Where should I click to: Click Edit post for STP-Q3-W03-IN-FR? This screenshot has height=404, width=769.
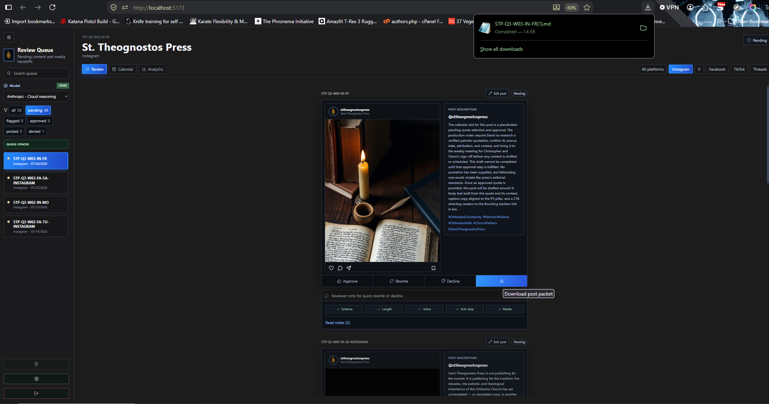(497, 93)
